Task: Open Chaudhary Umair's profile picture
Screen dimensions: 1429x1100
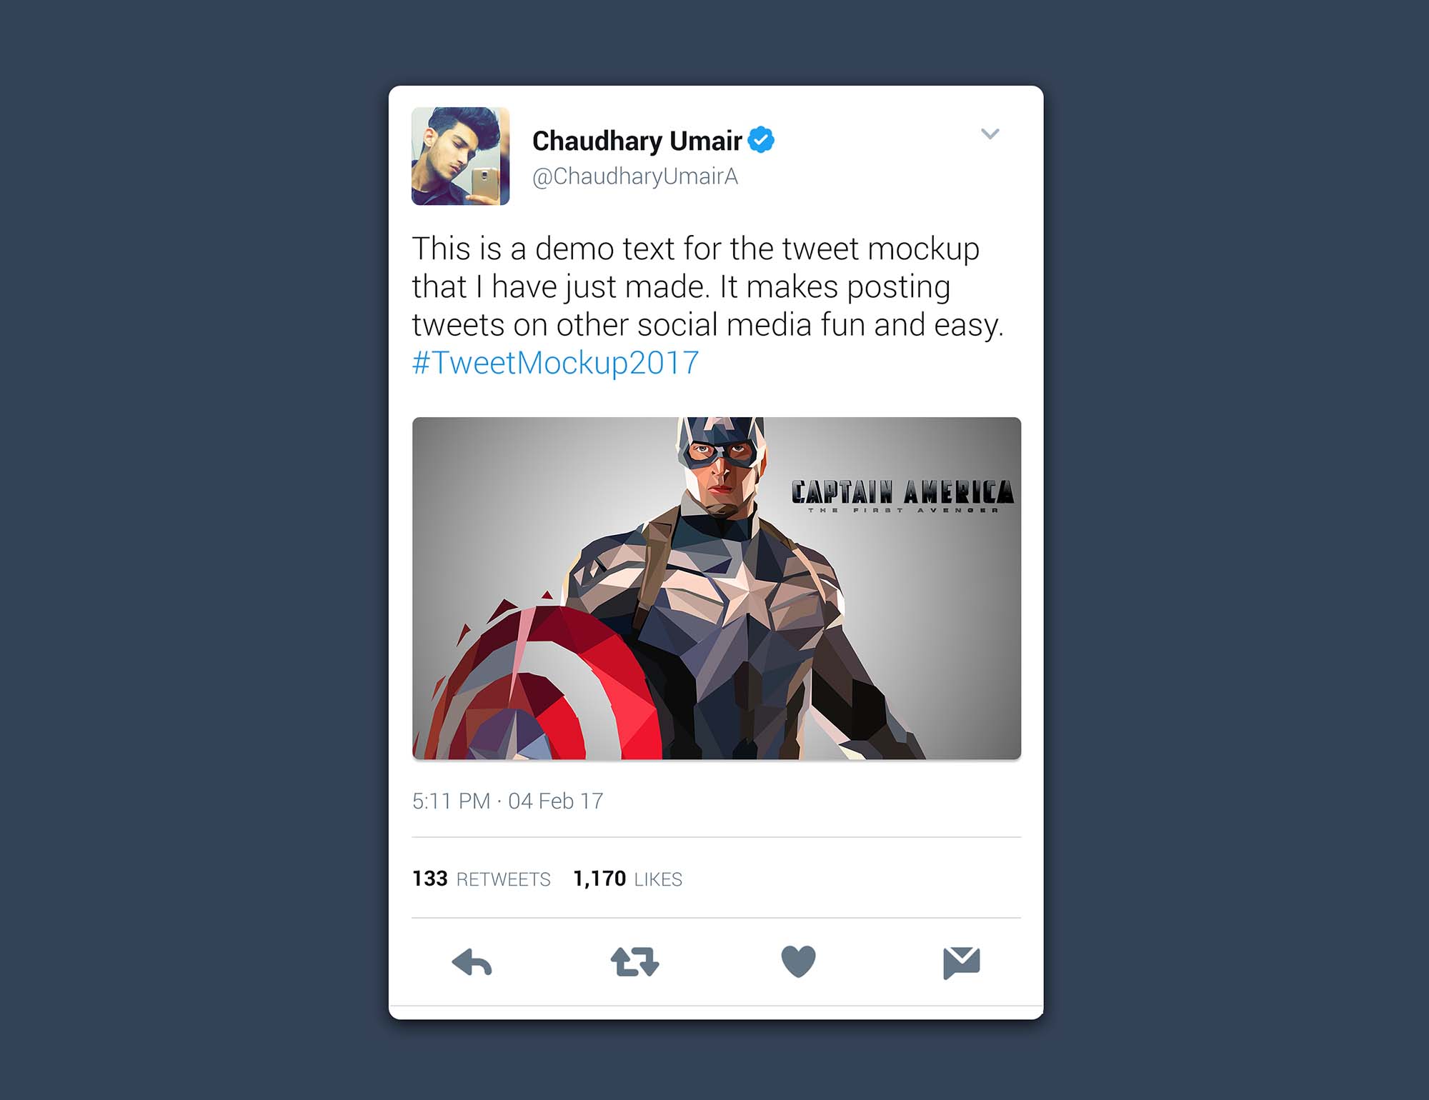Action: (x=460, y=156)
